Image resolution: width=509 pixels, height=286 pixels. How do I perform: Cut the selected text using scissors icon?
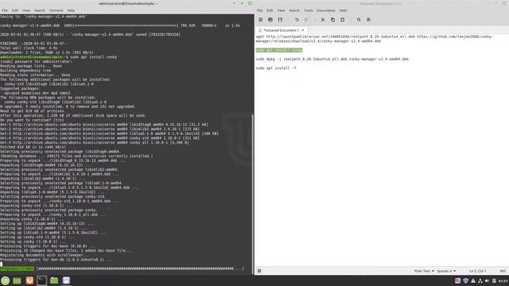323,20
